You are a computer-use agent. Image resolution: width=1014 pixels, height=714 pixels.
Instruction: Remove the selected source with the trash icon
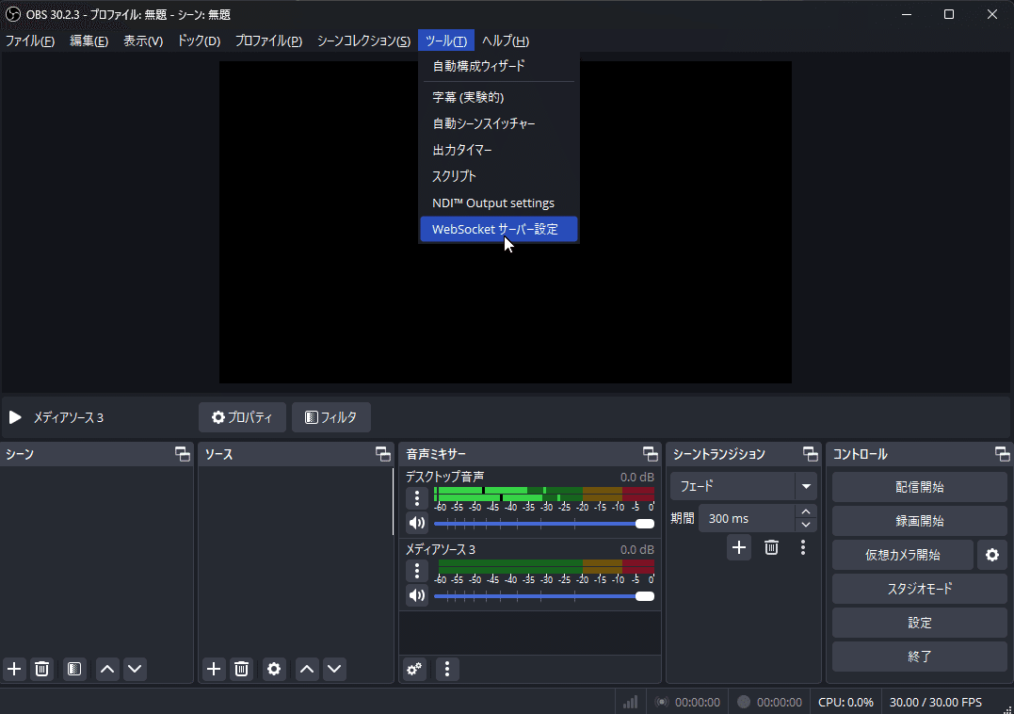241,669
